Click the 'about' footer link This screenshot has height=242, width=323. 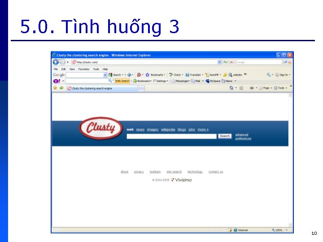pyautogui.click(x=124, y=172)
